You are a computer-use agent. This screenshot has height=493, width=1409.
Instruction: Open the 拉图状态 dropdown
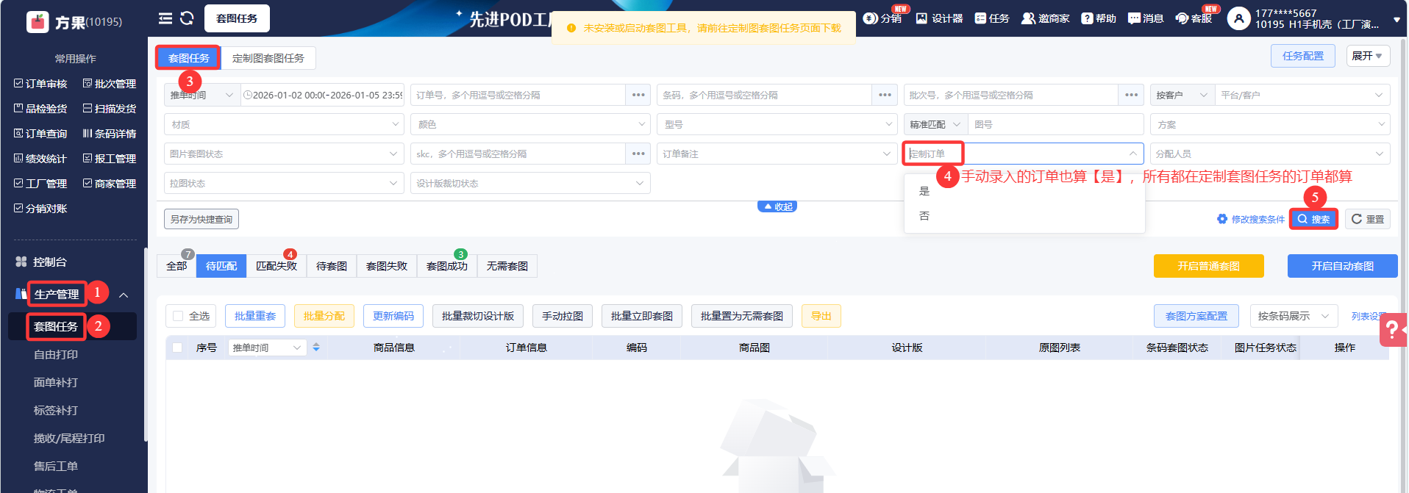(x=284, y=183)
